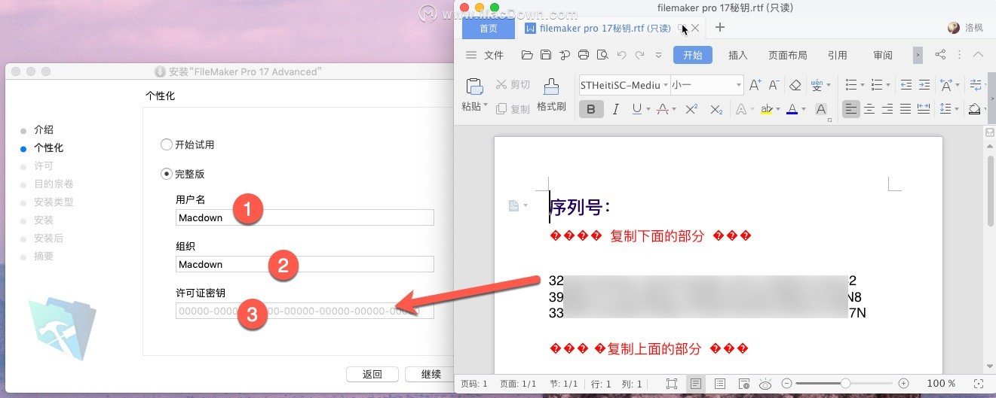Click fit-to-page icon beside 100 %
This screenshot has height=398, width=996.
pos(979,384)
